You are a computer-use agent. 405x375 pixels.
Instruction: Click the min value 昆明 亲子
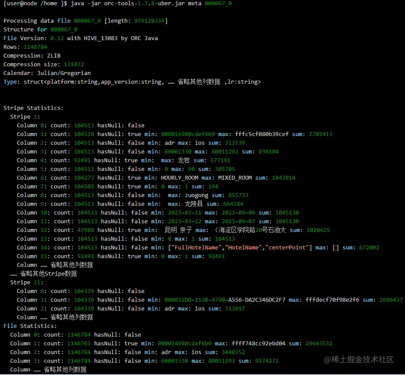point(178,230)
